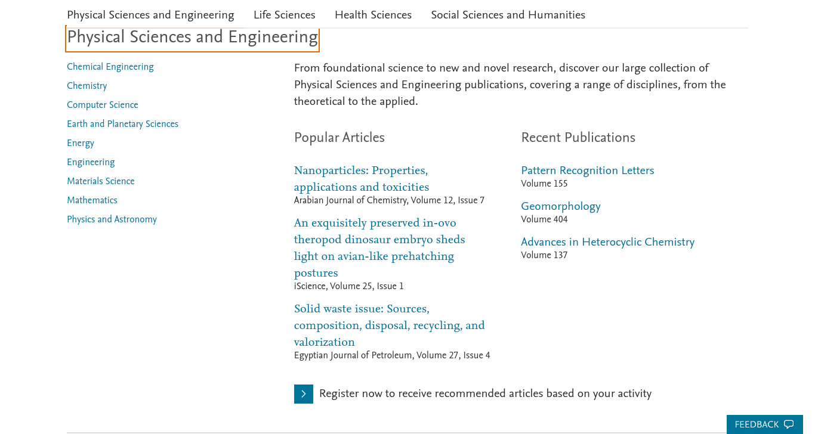815x434 pixels.
Task: Browse the Materials Science link
Action: pyautogui.click(x=101, y=181)
